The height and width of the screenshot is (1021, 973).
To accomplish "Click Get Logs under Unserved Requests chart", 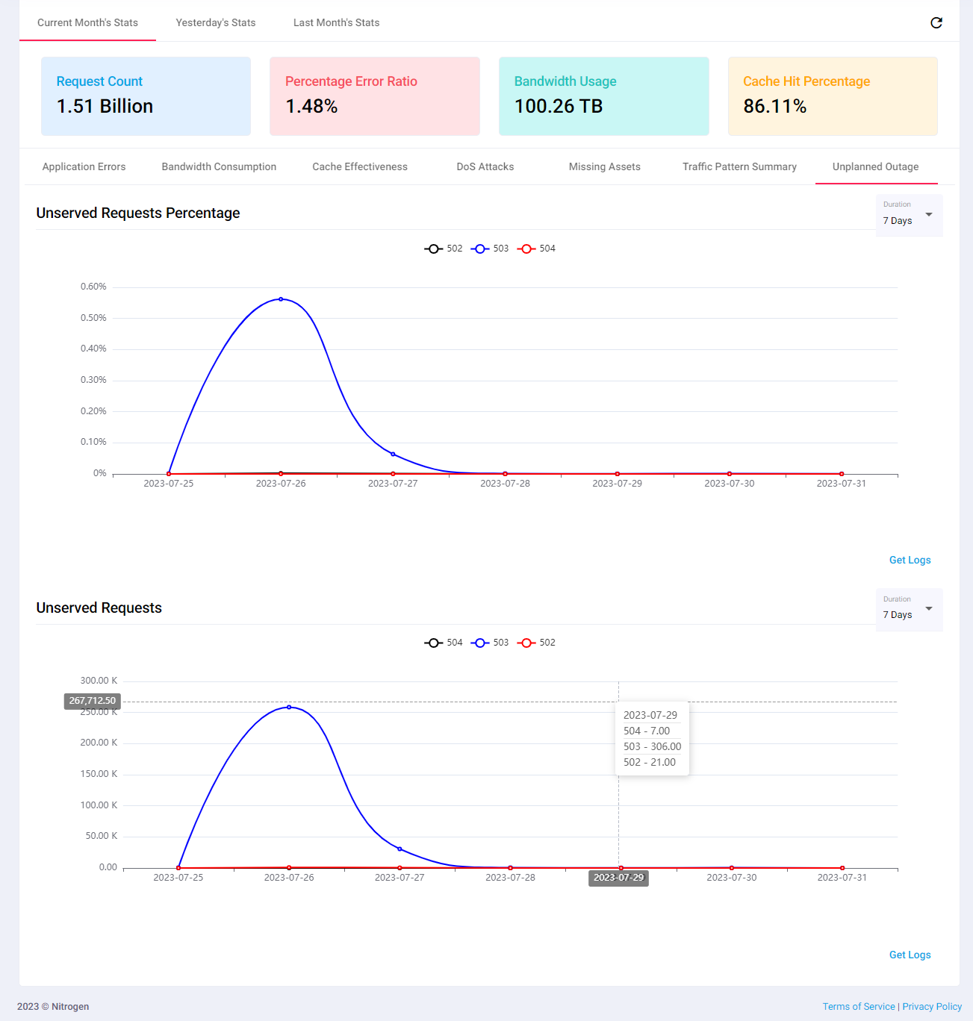I will point(910,955).
